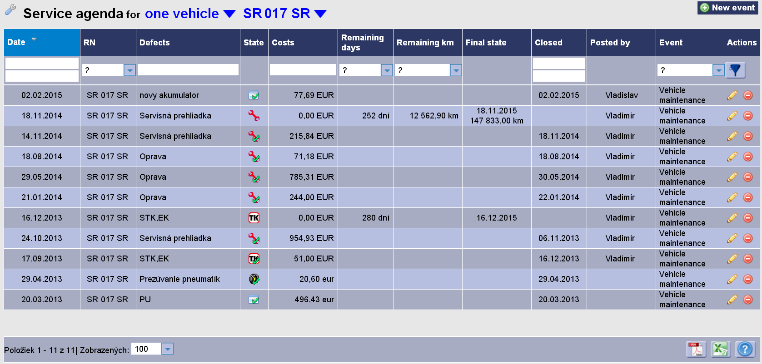Sort table by State column header
Screen dimensions: 762x364
(254, 43)
